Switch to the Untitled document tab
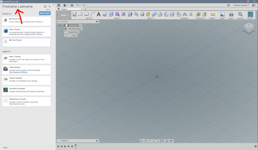This screenshot has height=150, width=258. [64, 9]
